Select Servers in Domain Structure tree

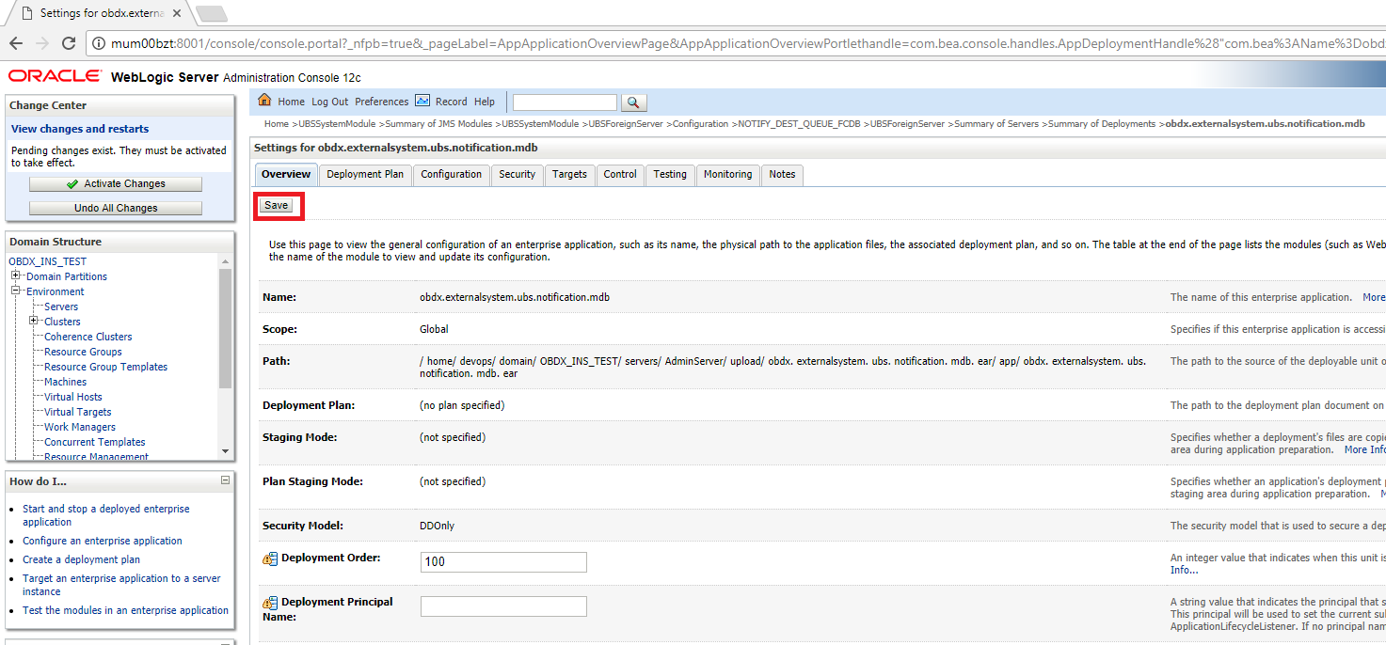[61, 307]
